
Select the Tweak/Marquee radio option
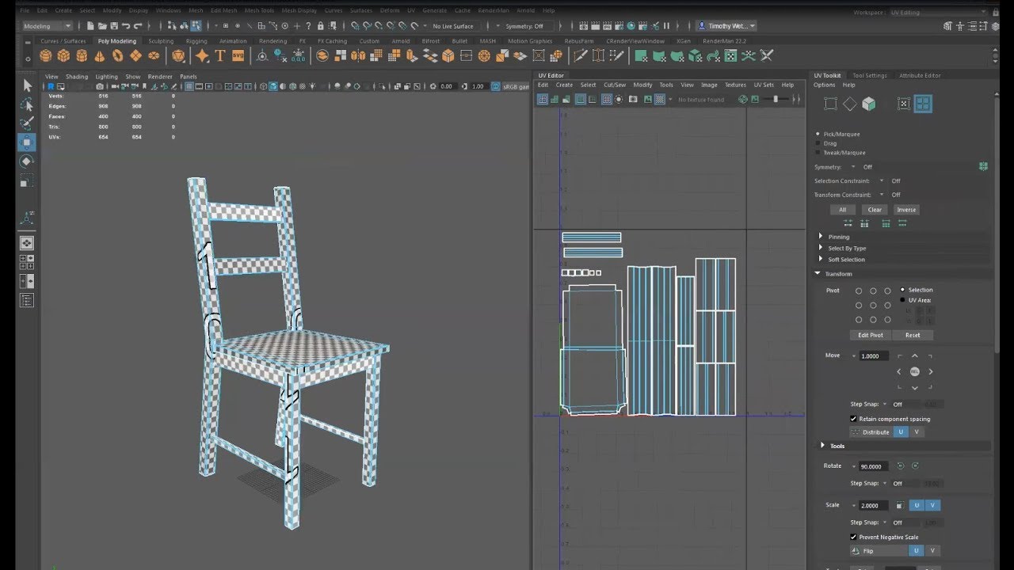point(818,153)
